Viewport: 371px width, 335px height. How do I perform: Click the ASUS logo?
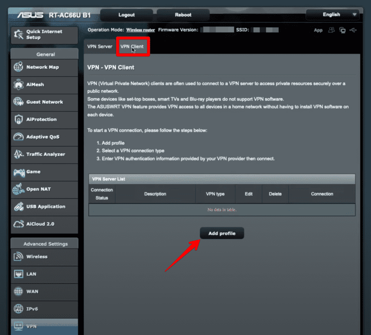(30, 15)
